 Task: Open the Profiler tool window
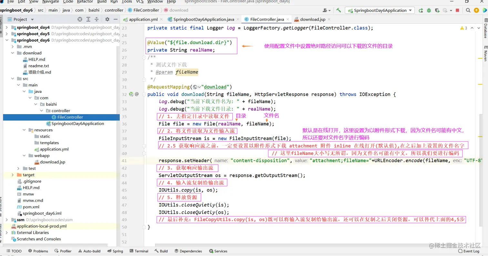tap(63, 251)
